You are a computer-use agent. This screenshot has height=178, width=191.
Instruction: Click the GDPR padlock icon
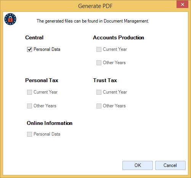pyautogui.click(x=10, y=19)
